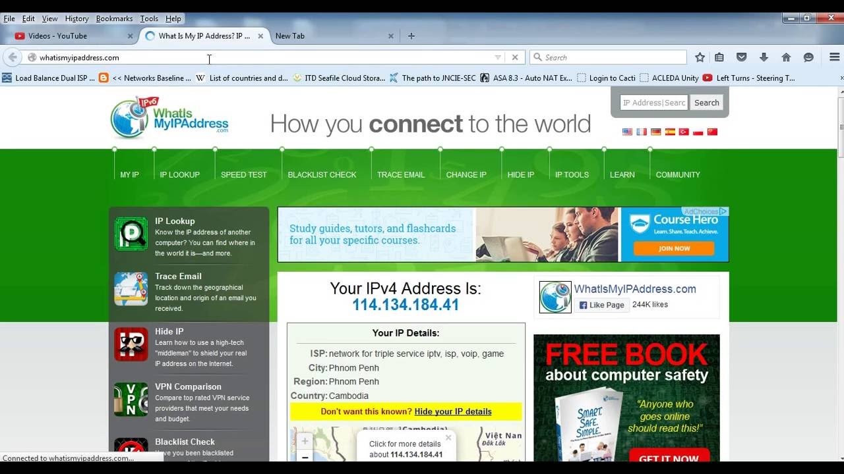Open the Bookmarks menu
Image resolution: width=844 pixels, height=474 pixels.
(114, 18)
